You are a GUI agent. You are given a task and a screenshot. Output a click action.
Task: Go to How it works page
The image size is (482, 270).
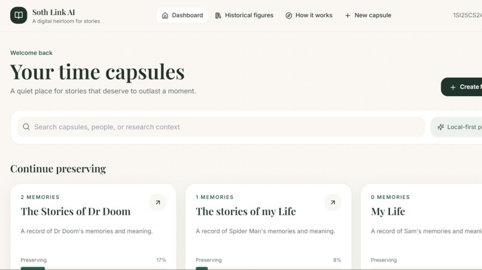[309, 16]
